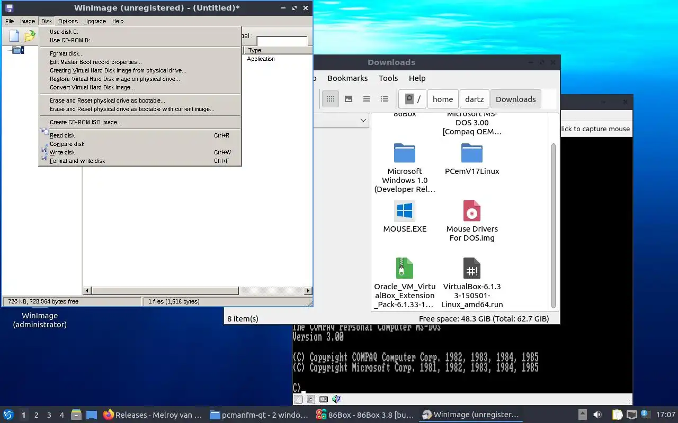678x423 pixels.
Task: Click 'Format and write disk' menu entry
Action: click(x=140, y=161)
